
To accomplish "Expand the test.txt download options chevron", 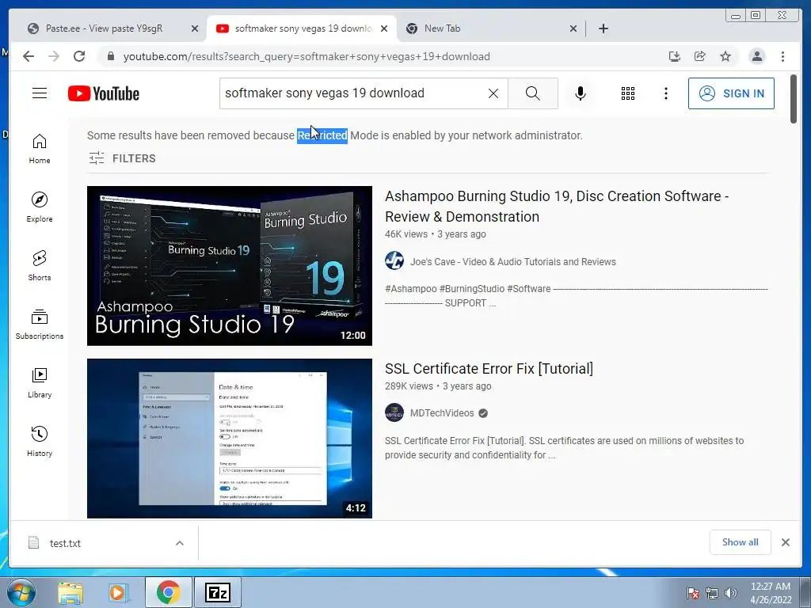I will click(180, 543).
